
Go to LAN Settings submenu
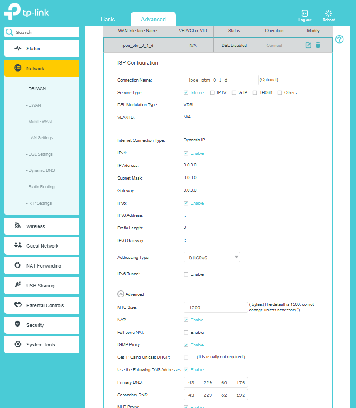[39, 137]
